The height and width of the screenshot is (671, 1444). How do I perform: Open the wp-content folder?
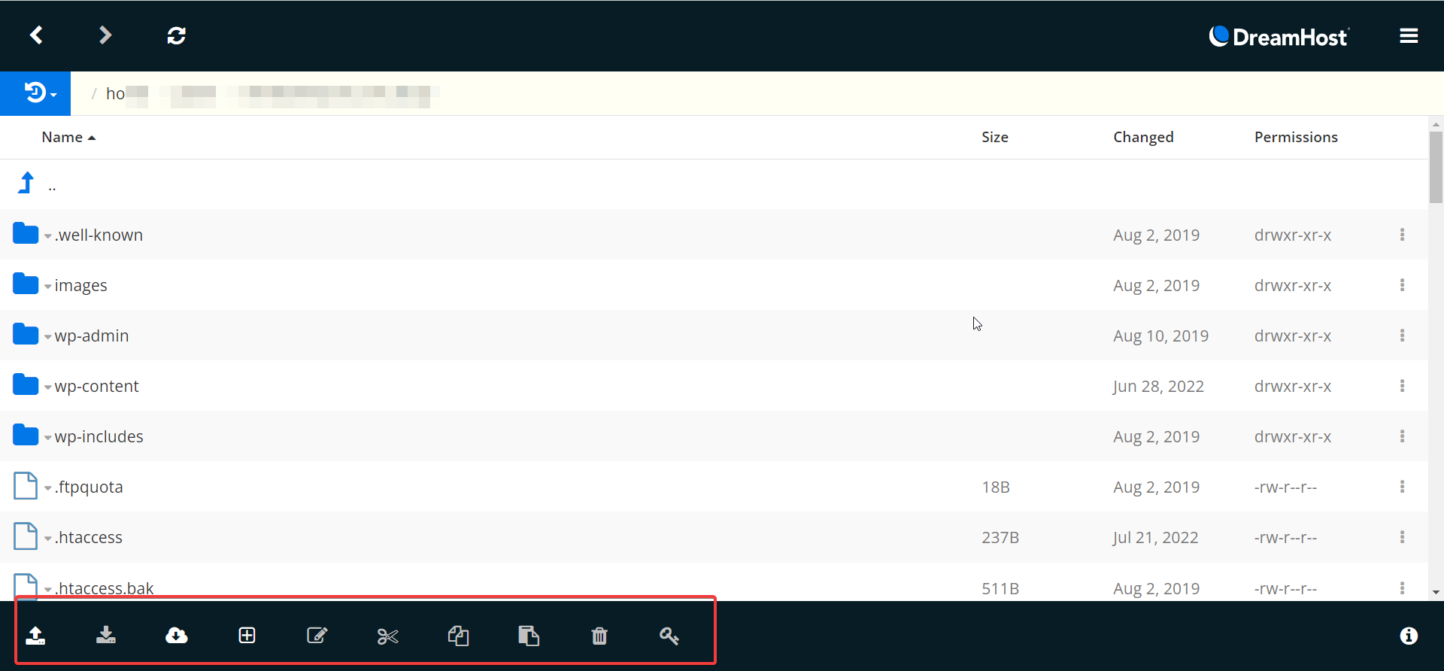coord(96,386)
